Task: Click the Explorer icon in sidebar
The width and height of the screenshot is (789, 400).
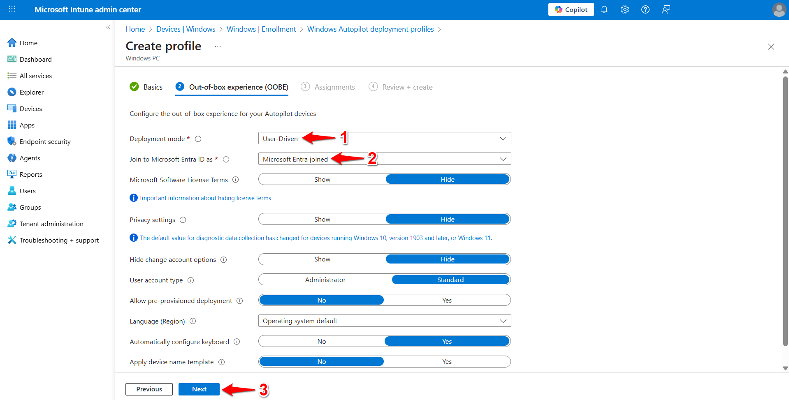Action: [12, 92]
